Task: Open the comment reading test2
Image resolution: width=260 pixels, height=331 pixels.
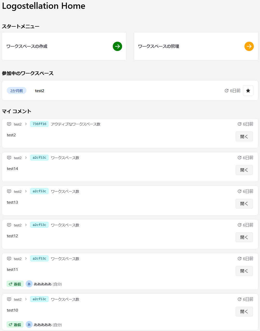Action: [x=244, y=137]
